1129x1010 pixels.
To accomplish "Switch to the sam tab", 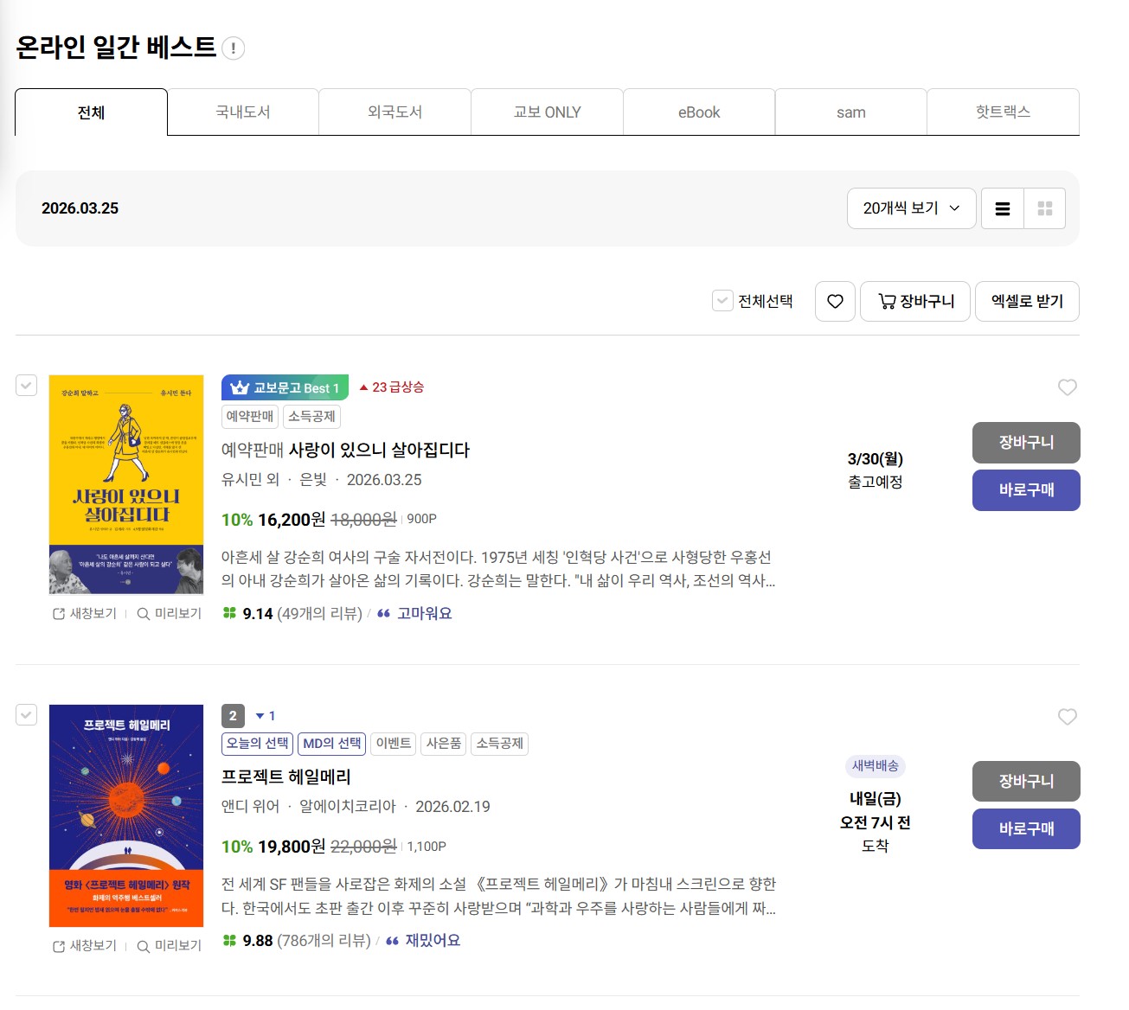I will pyautogui.click(x=851, y=112).
